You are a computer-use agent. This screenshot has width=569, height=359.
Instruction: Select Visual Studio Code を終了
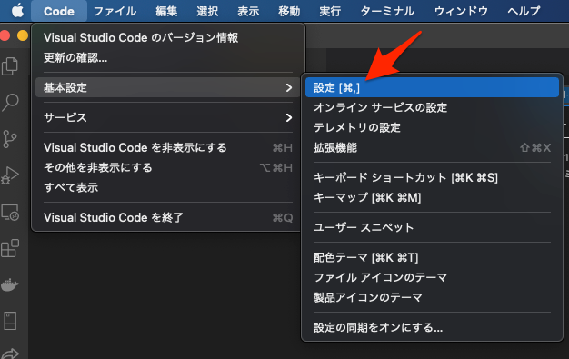167,218
